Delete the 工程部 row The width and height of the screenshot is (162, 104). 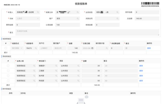pyautogui.click(x=141, y=71)
